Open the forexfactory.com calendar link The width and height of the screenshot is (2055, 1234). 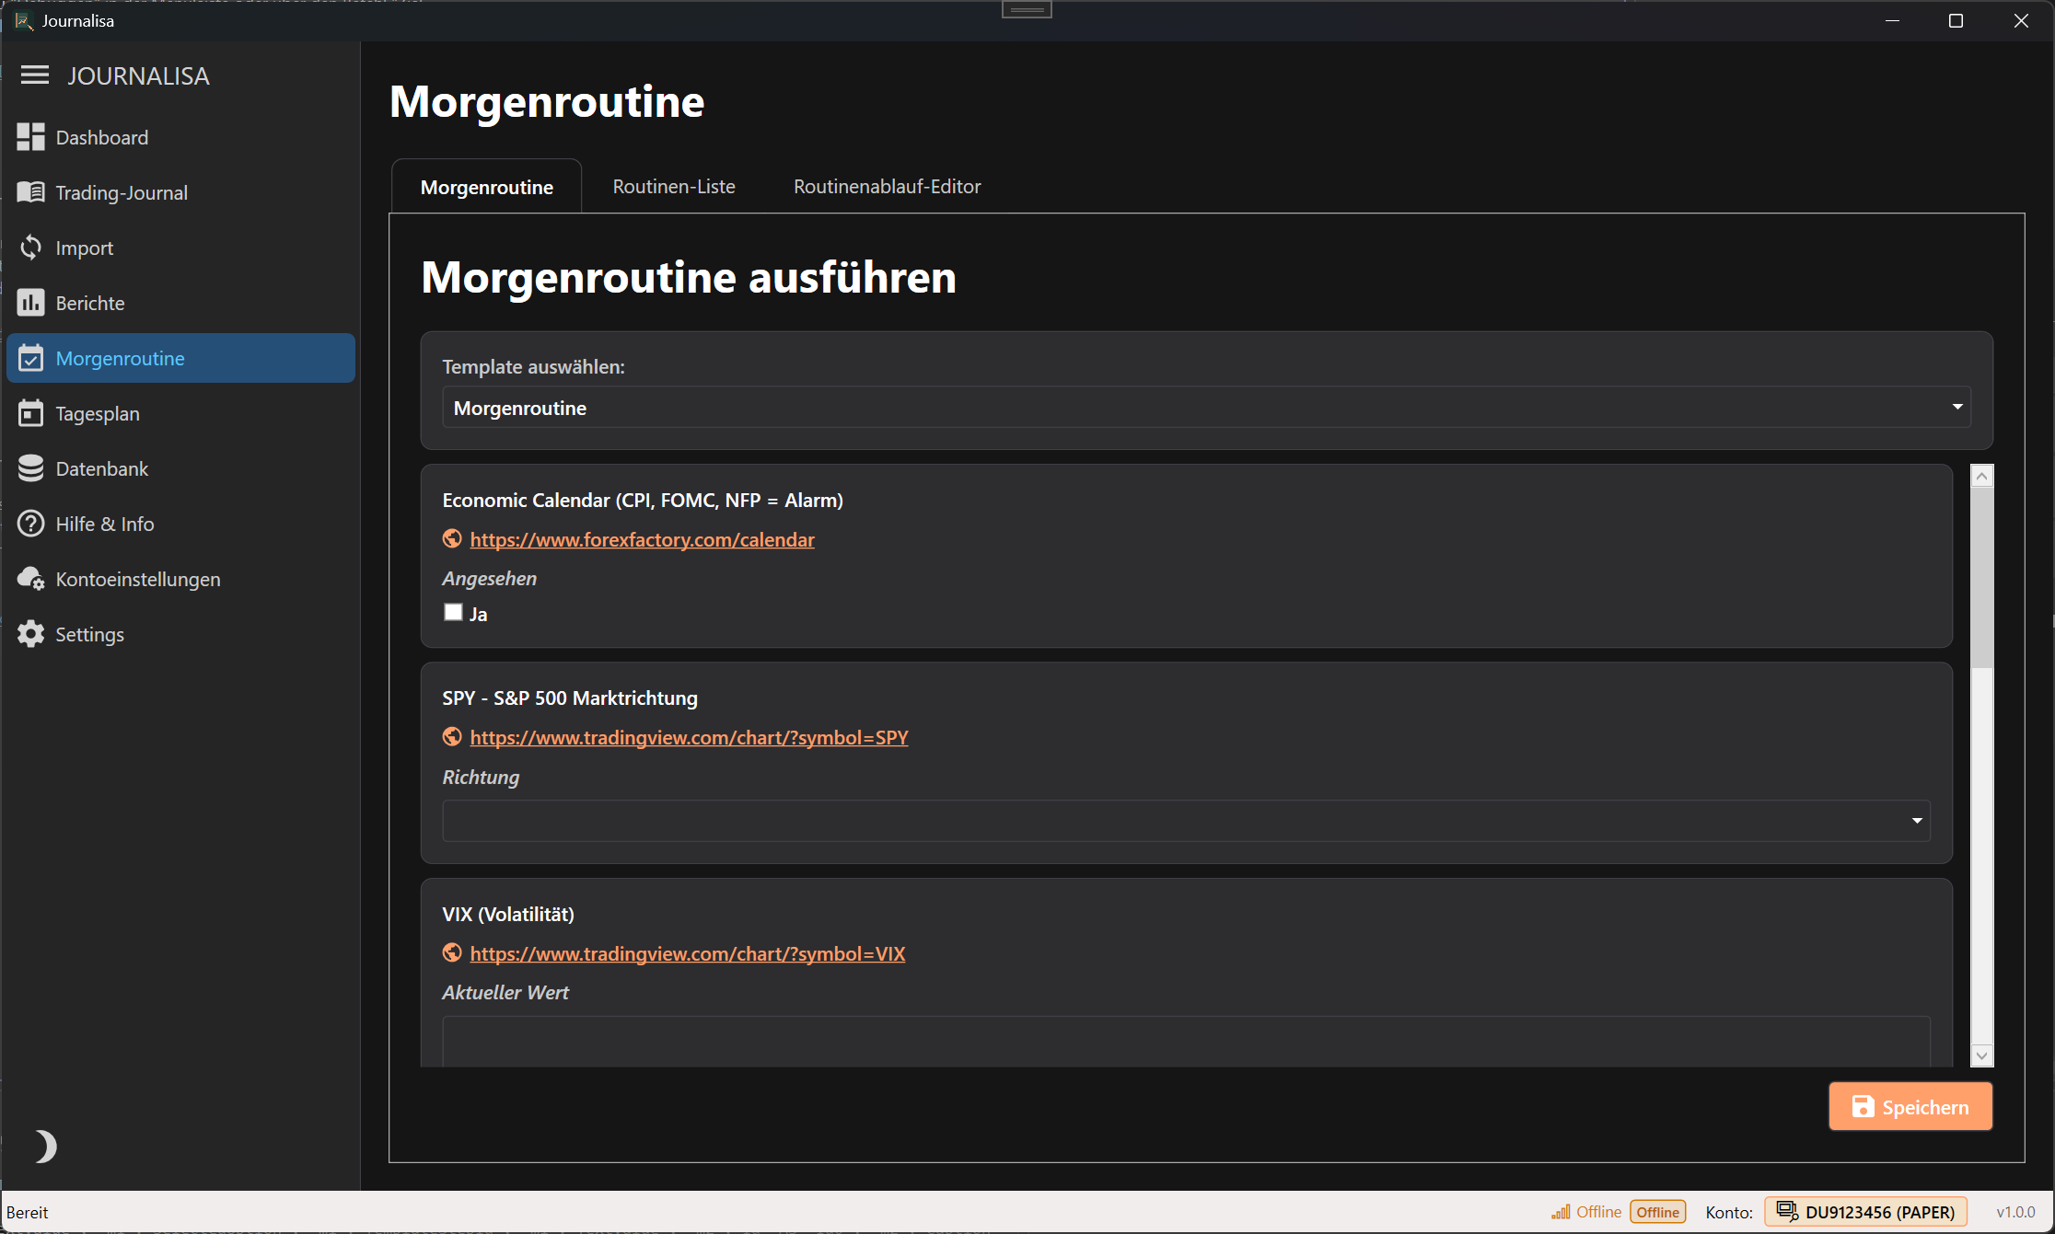tap(642, 539)
